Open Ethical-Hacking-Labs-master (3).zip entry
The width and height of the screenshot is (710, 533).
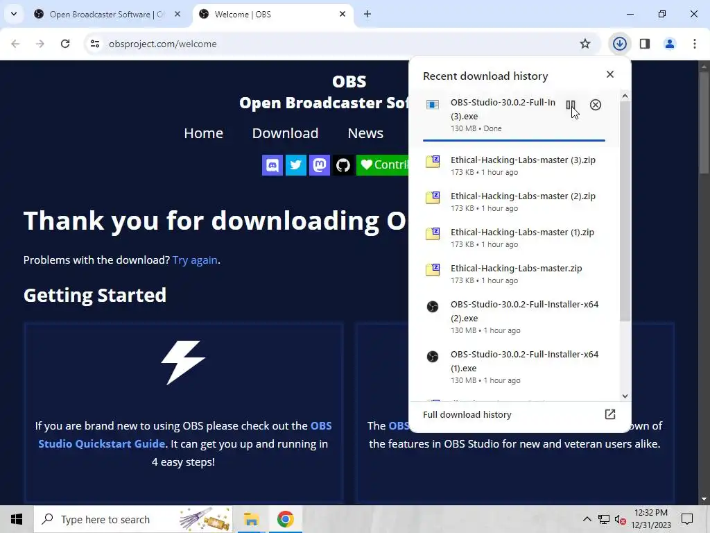[514, 165]
